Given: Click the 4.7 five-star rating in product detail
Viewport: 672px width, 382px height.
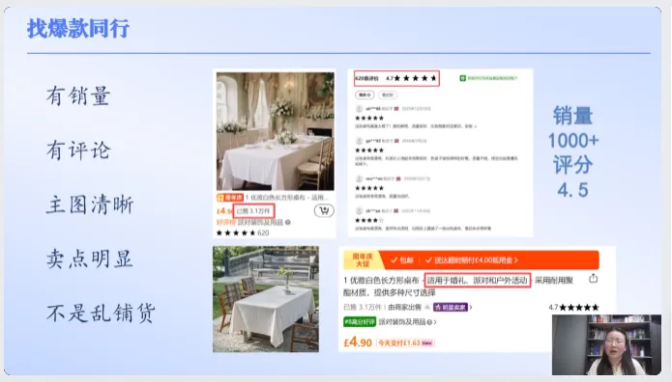Looking at the screenshot, I should coord(573,307).
